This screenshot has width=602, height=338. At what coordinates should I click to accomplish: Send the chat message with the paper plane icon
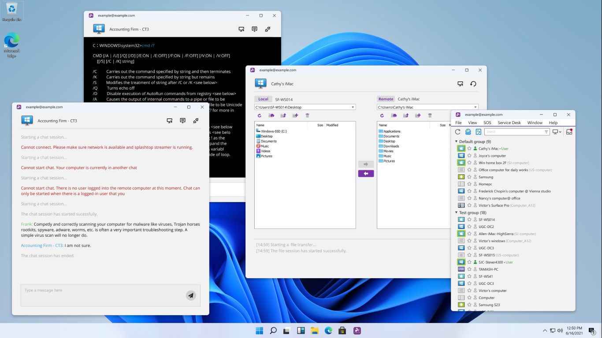tap(191, 295)
